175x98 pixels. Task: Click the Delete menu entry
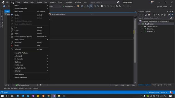click(x=30, y=46)
